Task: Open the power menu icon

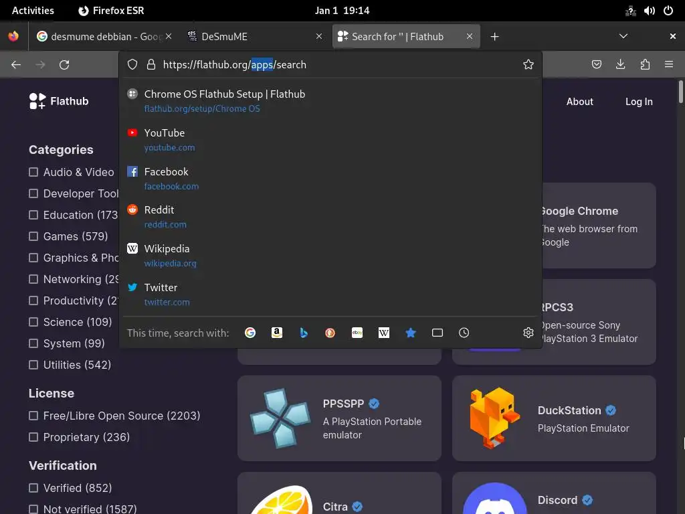Action: click(668, 11)
